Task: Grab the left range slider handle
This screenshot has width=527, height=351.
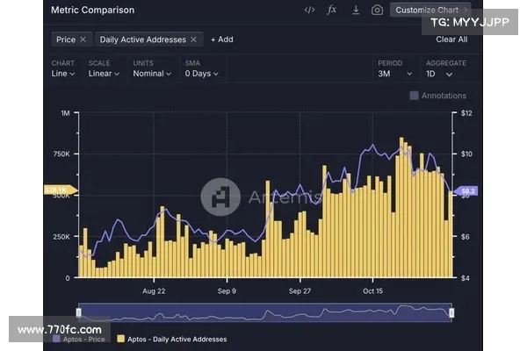Action: (79, 312)
